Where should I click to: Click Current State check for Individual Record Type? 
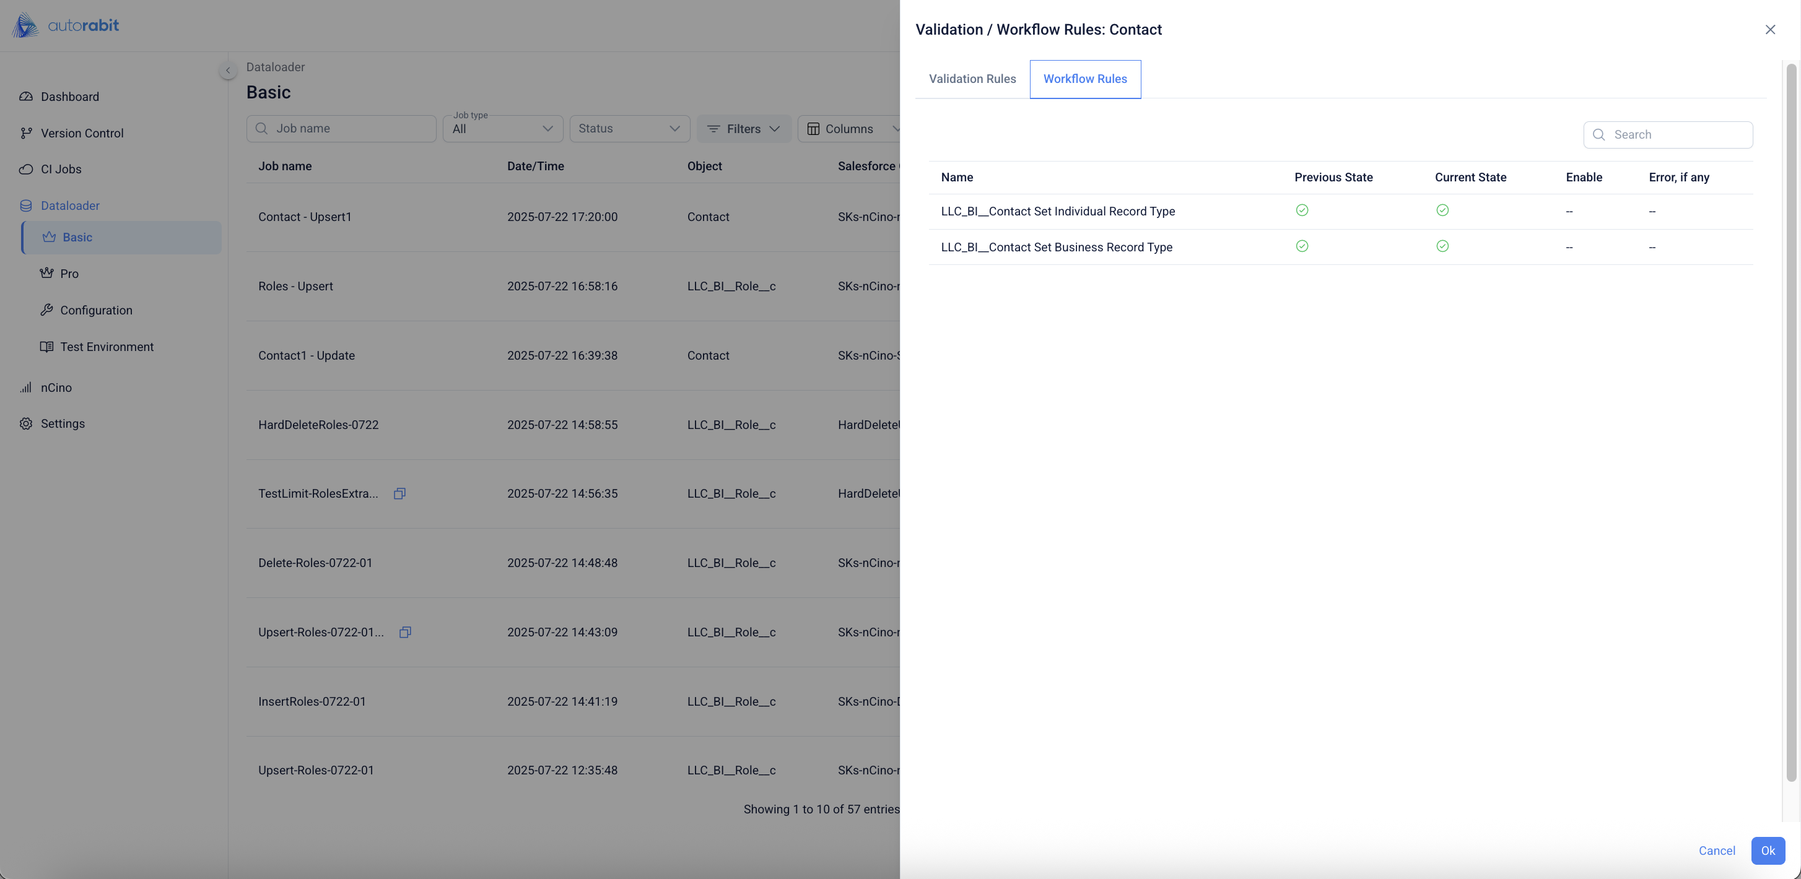click(1442, 210)
